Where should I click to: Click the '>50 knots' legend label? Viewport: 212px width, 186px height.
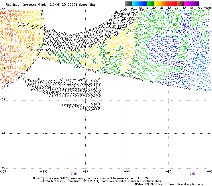tap(204, 8)
